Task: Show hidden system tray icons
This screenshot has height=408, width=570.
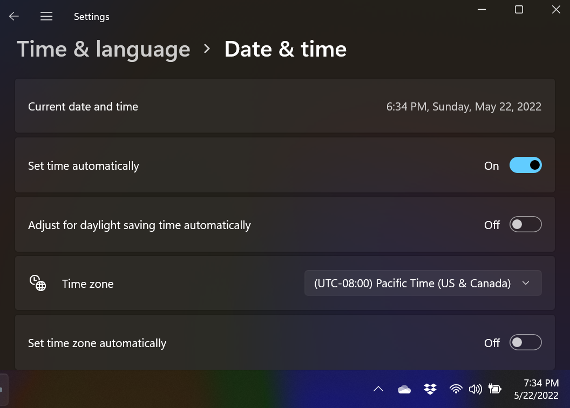Action: coord(378,389)
